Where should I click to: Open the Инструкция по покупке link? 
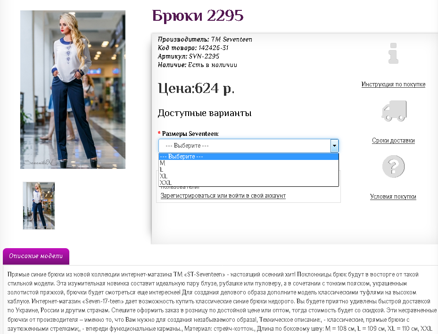(393, 84)
